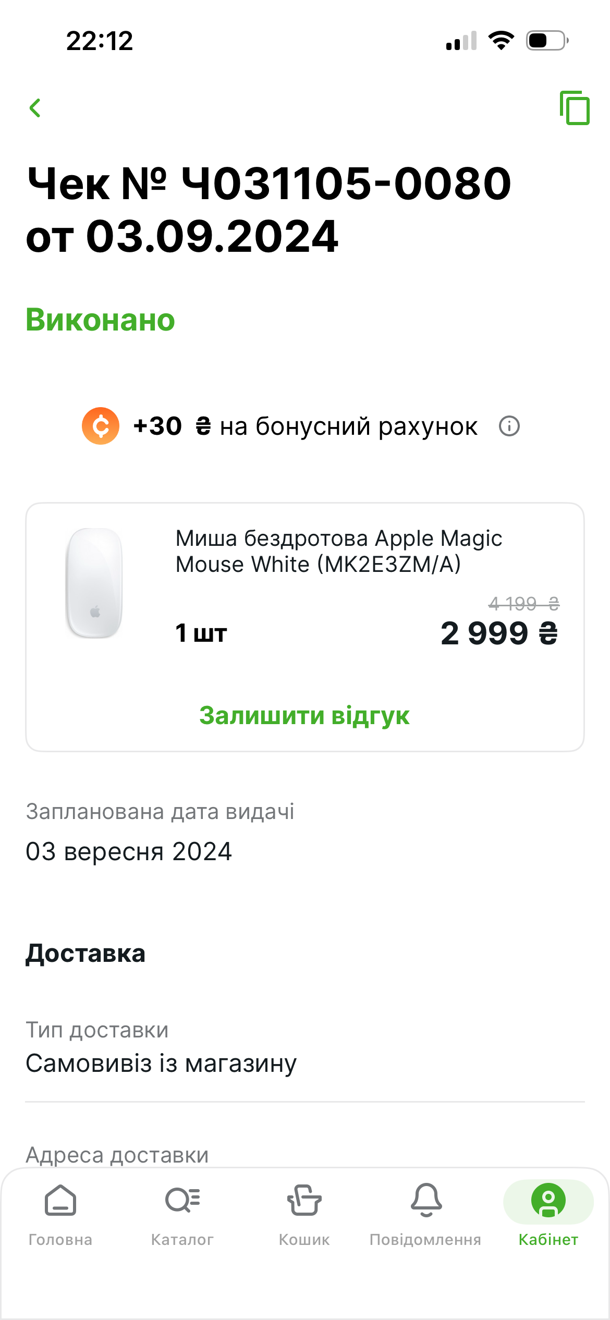Open Каталог search-list icon
The image size is (610, 1320).
point(182,1200)
